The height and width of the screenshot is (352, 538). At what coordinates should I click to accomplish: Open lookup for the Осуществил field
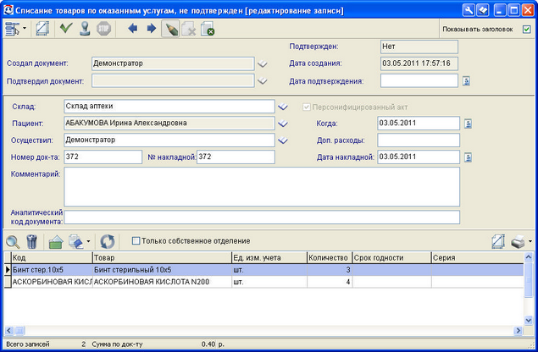pyautogui.click(x=283, y=140)
